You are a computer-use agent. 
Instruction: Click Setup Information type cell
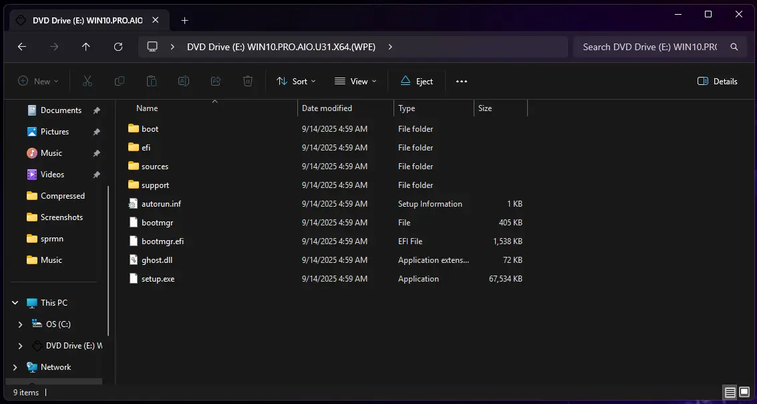[430, 204]
